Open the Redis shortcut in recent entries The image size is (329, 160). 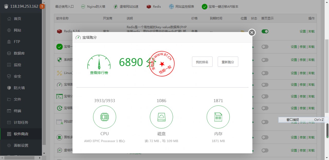tap(154, 7)
